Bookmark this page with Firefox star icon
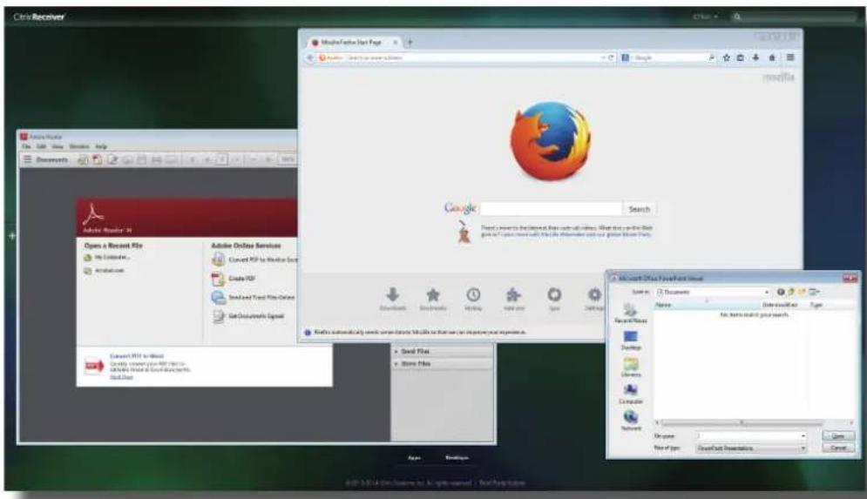Screen dimensions: 867x499 coord(727,57)
